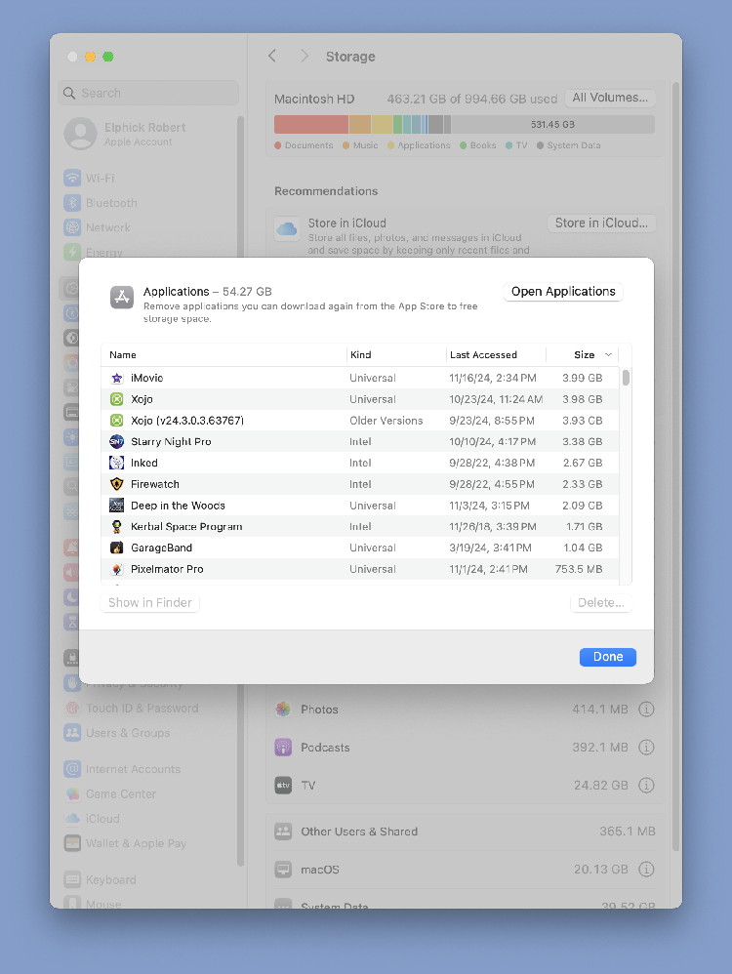
Task: Click the orange Music segment of storage bar
Action: [x=360, y=124]
